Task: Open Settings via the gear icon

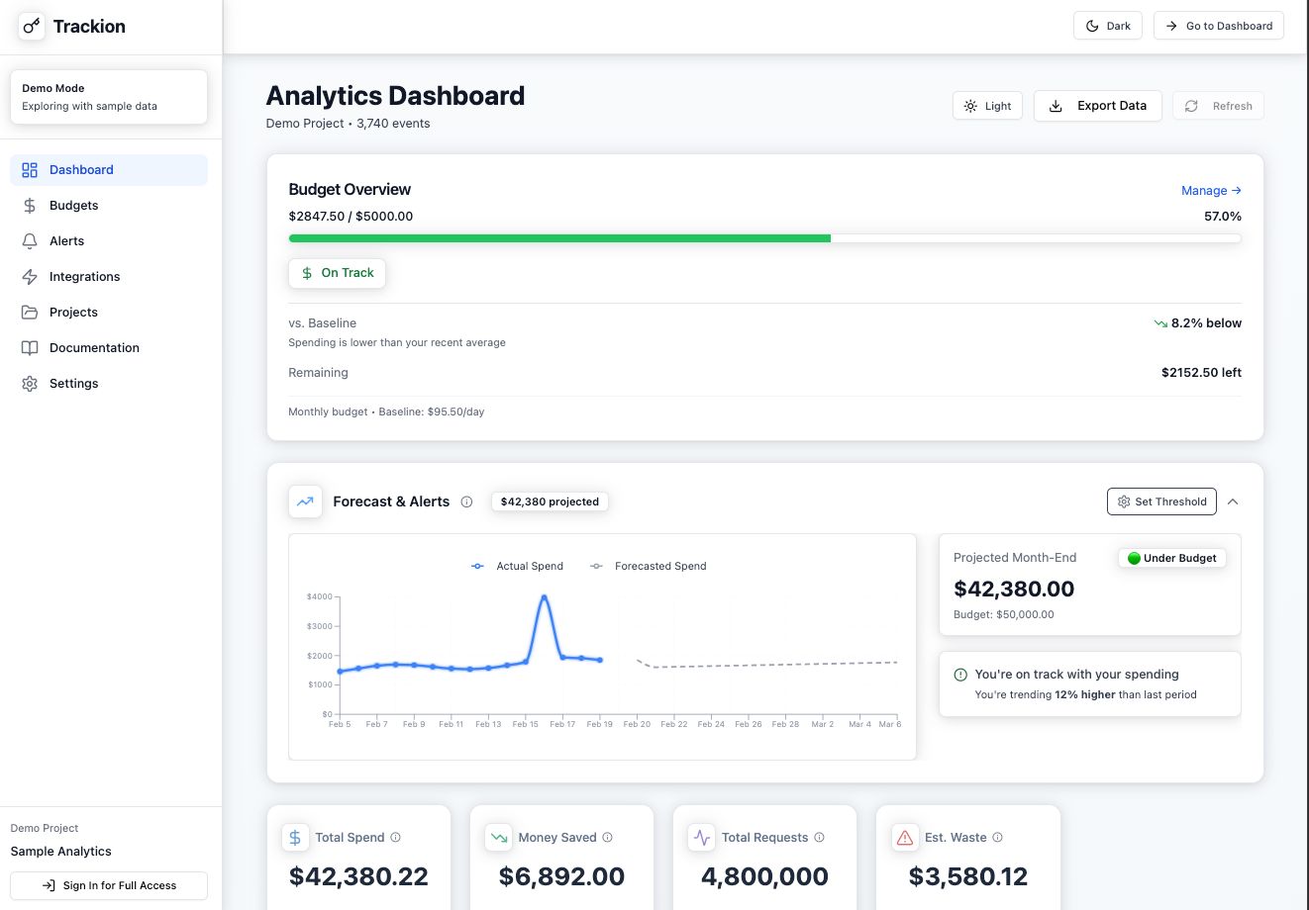Action: click(x=30, y=383)
